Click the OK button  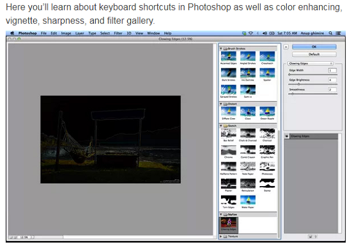[x=314, y=46]
